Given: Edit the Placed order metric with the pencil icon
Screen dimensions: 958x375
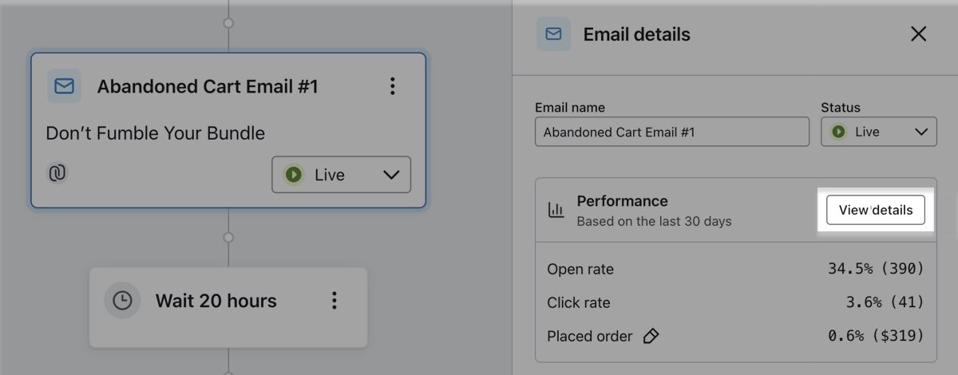Looking at the screenshot, I should pos(651,336).
